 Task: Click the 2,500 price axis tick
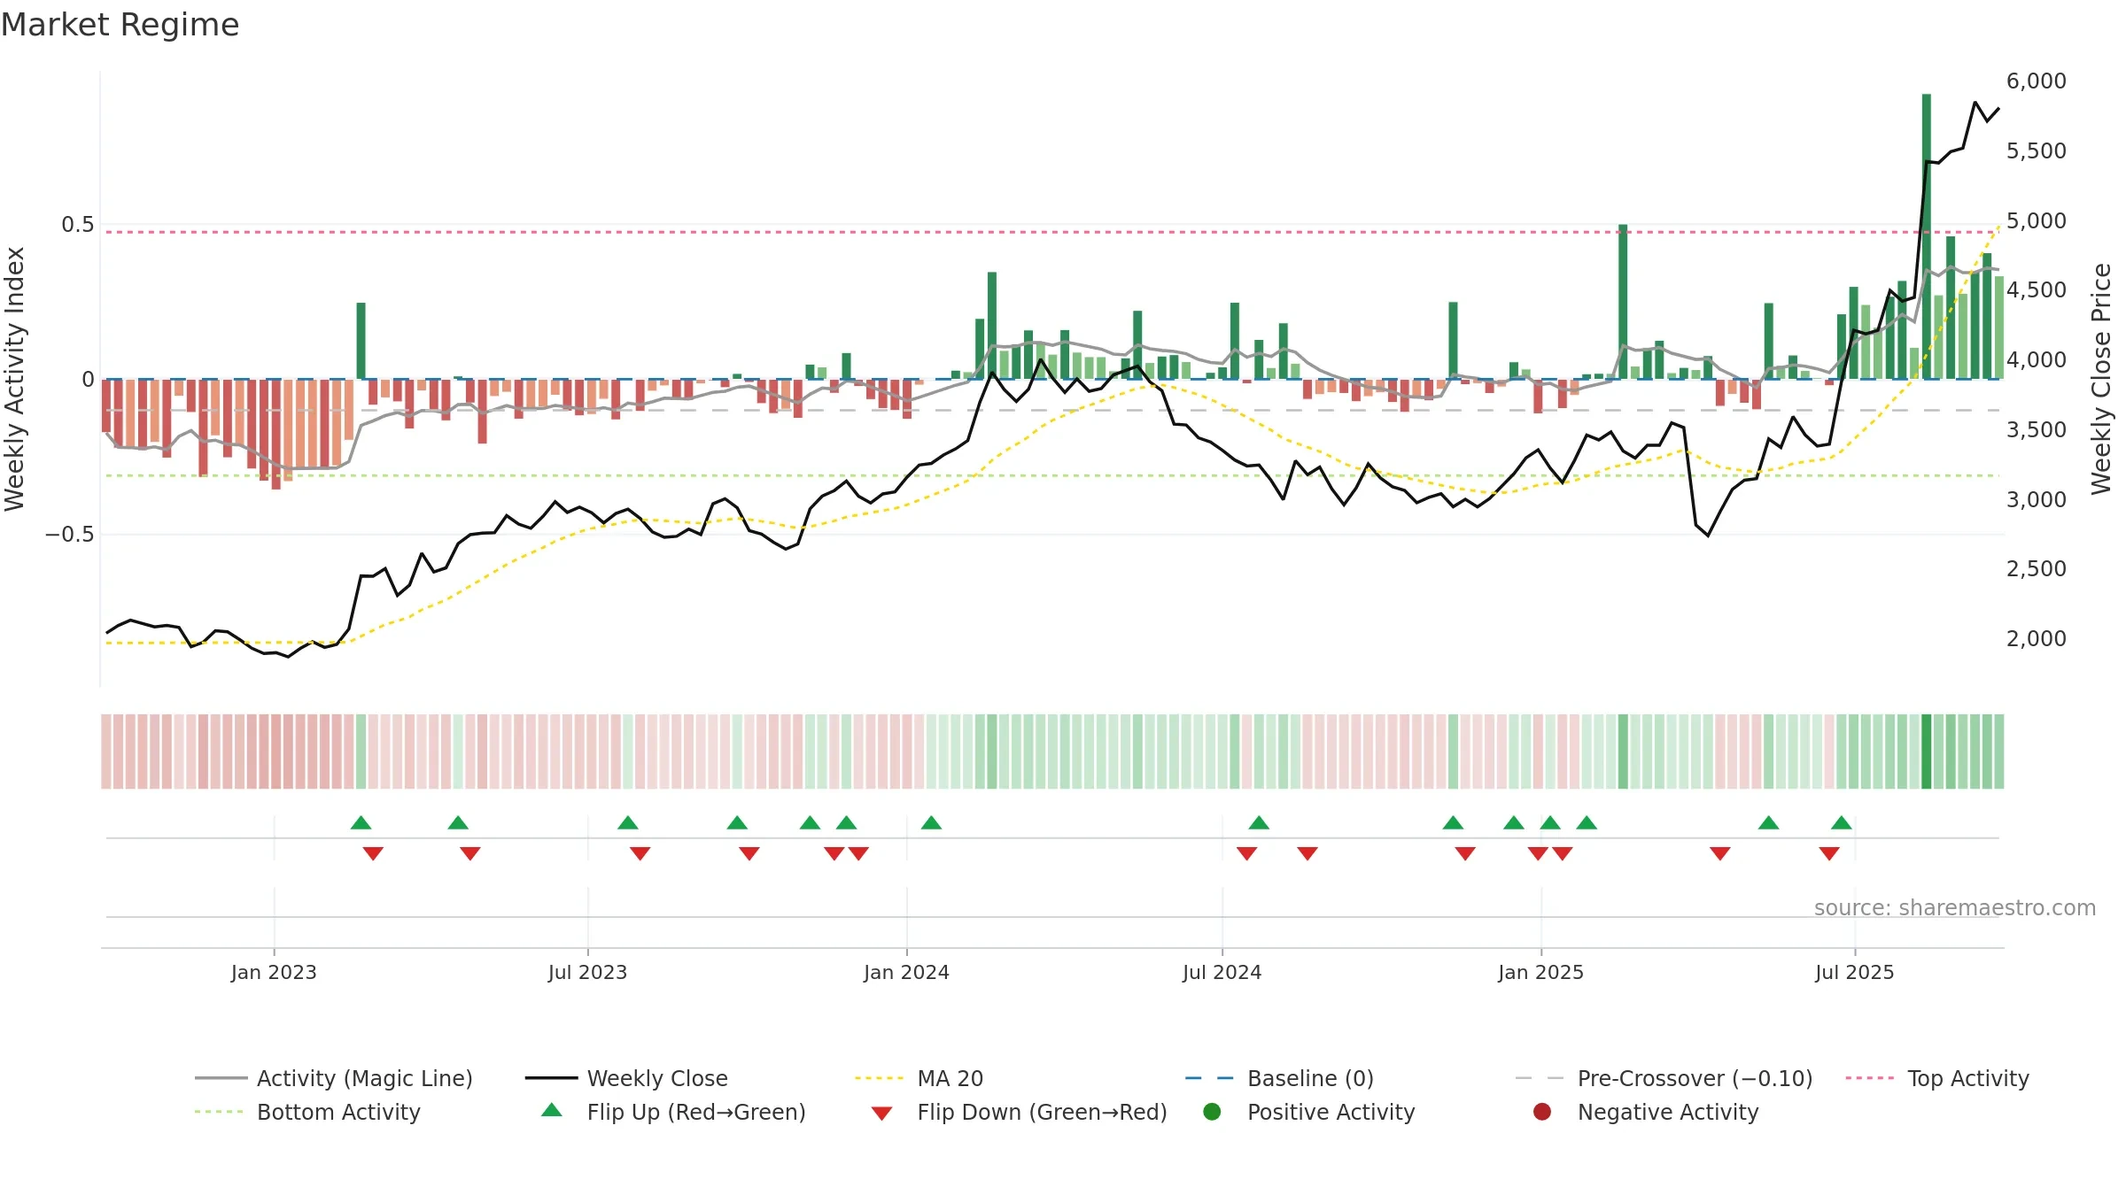pos(2036,569)
